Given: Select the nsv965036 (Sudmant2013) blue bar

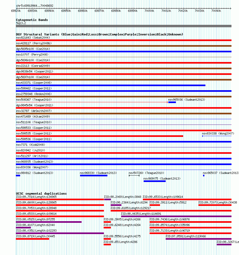Looking at the screenshot, I should (172, 102).
